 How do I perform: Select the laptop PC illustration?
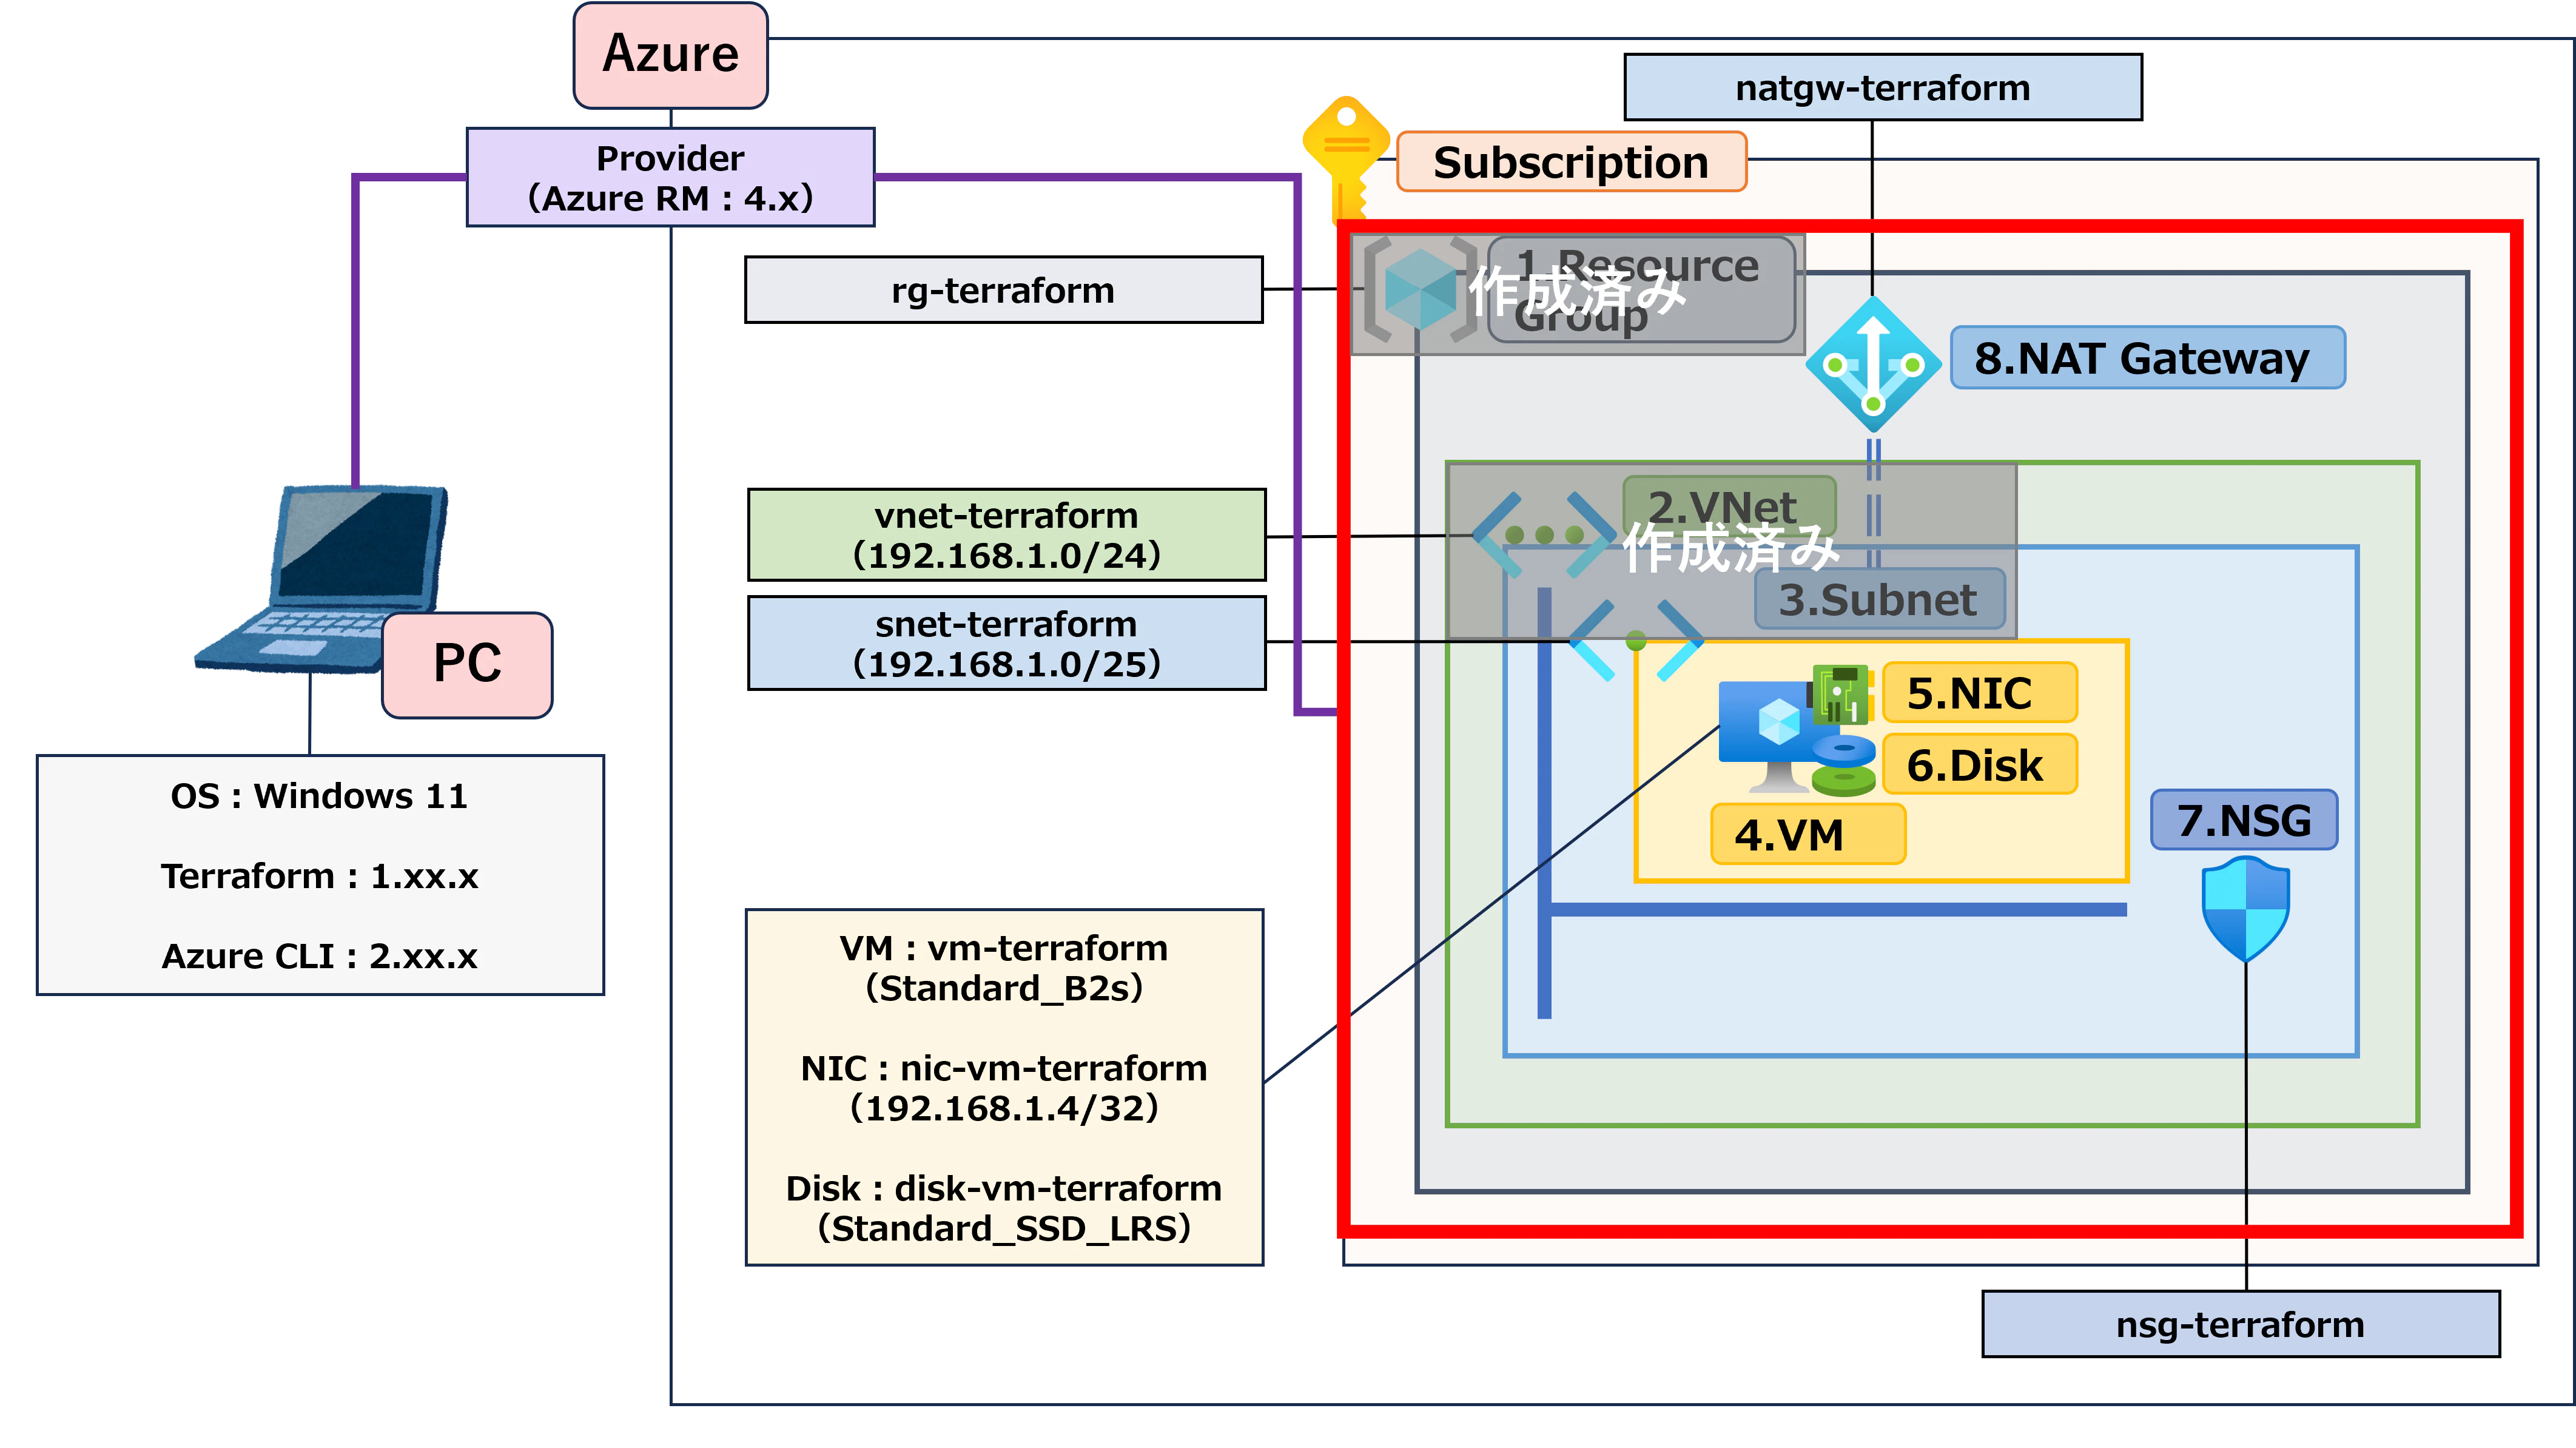[322, 580]
